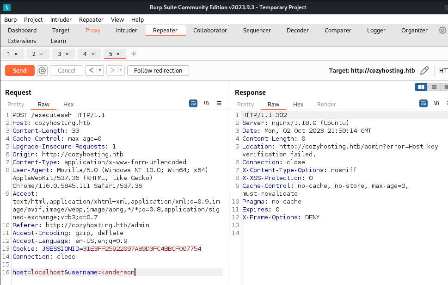Select Repeater request tab 3
This screenshot has height=285, width=448.
coord(60,54)
